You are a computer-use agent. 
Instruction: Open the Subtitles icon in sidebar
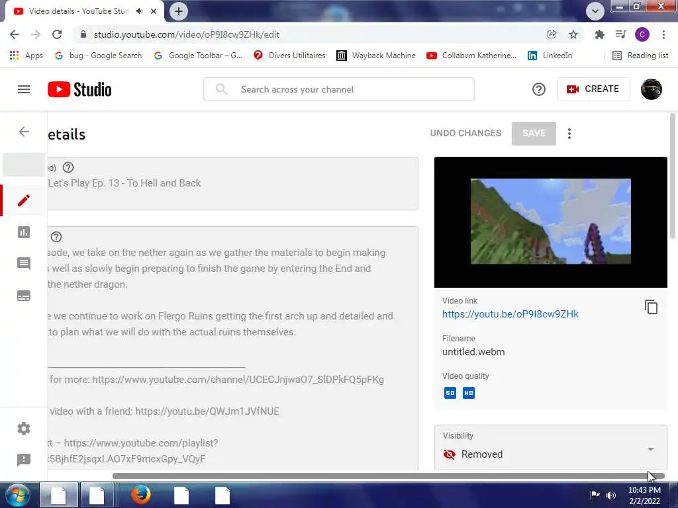click(x=24, y=296)
